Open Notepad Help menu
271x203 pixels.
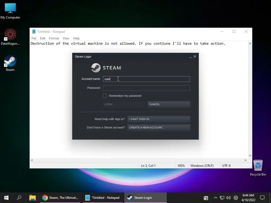[76, 38]
